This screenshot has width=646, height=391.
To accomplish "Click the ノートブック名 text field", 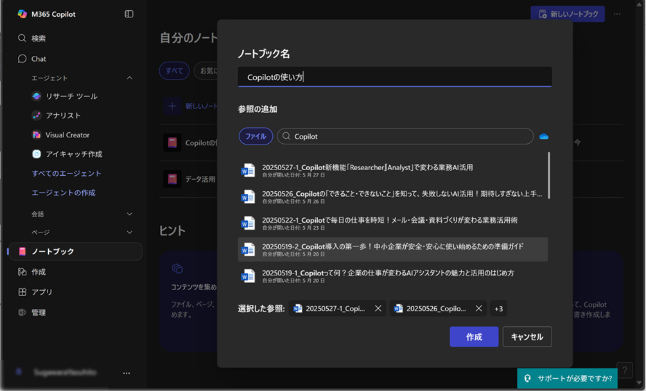I will point(395,77).
